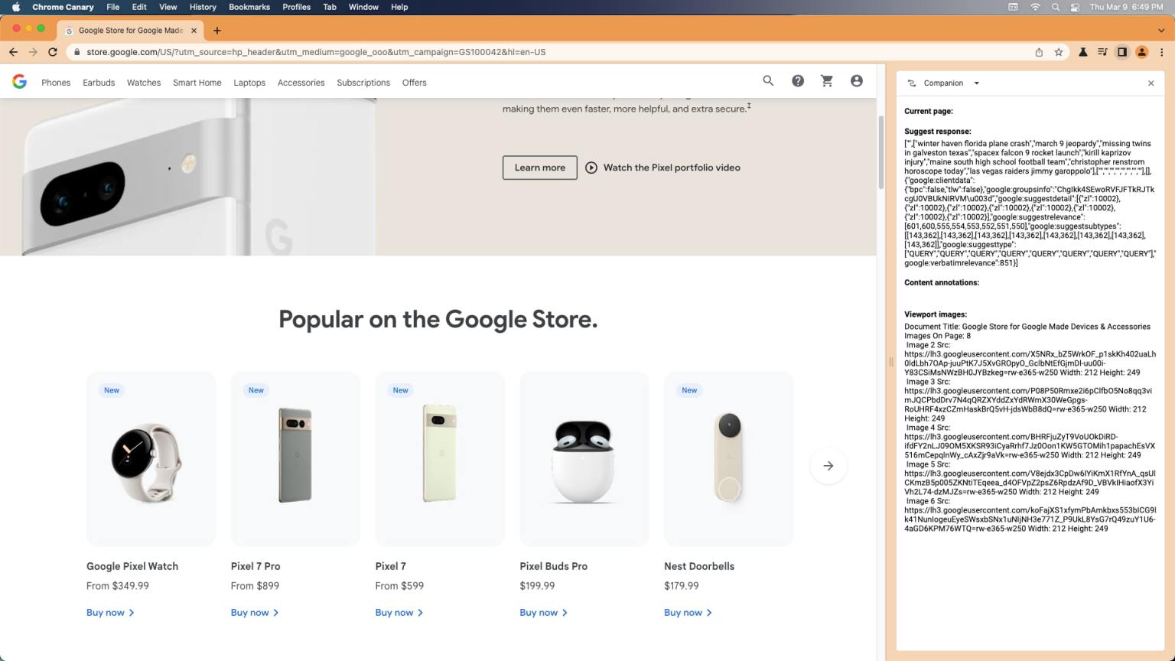Open the Companion dropdown
1175x661 pixels.
pyautogui.click(x=976, y=83)
